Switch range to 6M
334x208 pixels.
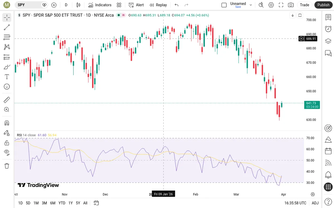(53, 203)
